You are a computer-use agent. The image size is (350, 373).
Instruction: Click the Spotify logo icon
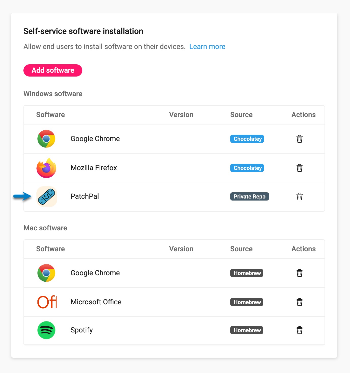point(46,330)
